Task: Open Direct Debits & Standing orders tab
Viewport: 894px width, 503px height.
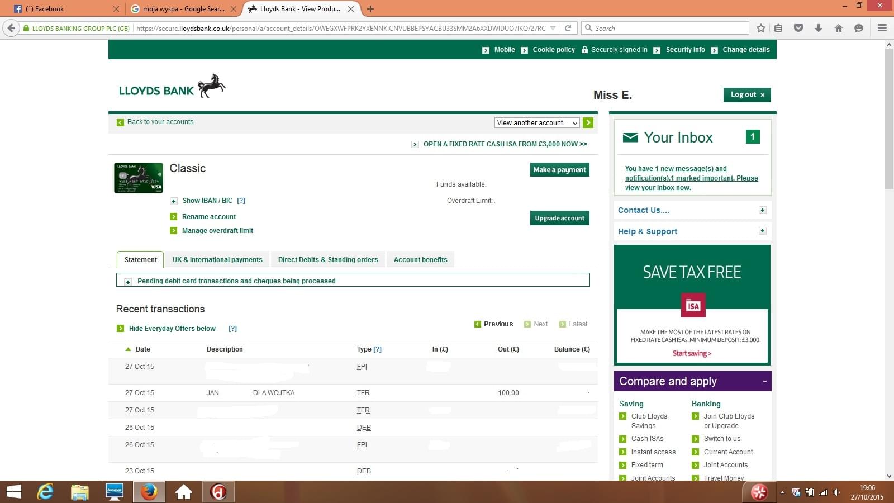Action: click(x=328, y=259)
